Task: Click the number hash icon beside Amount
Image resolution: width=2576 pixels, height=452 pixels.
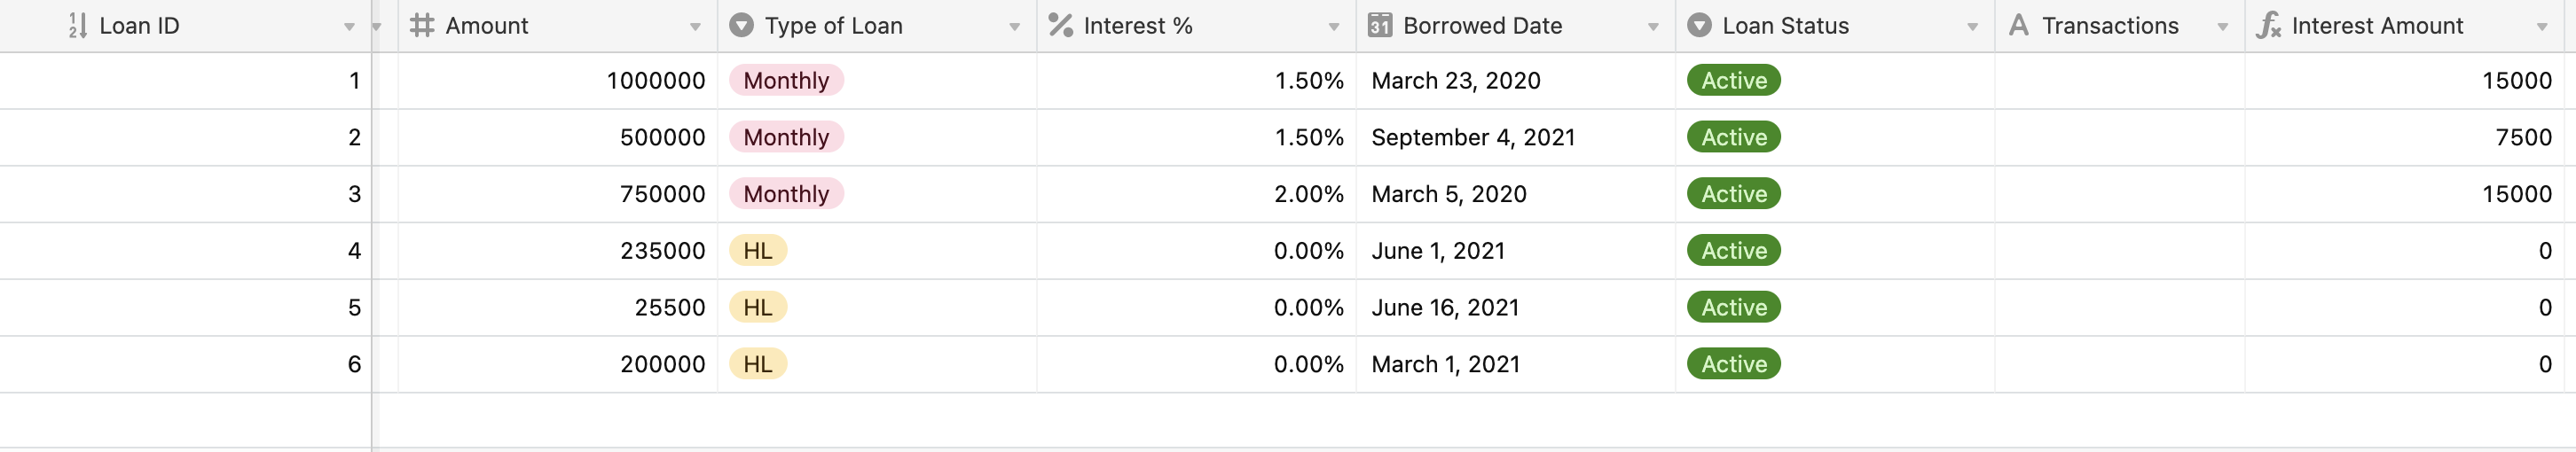Action: click(x=422, y=25)
